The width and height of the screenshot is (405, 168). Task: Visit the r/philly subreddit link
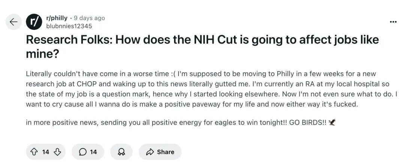57,18
